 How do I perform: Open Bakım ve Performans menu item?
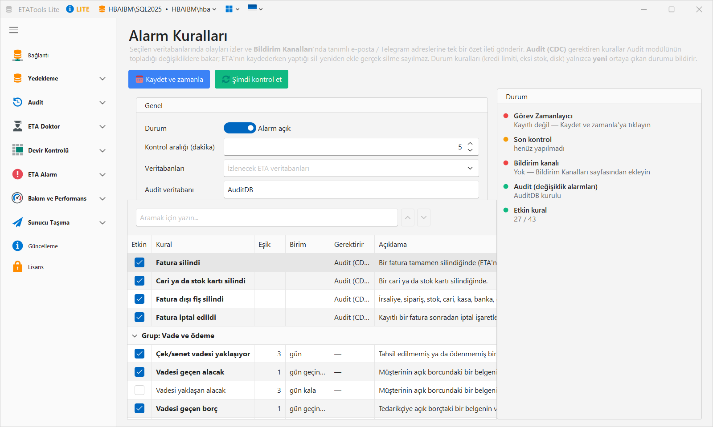[x=59, y=198]
